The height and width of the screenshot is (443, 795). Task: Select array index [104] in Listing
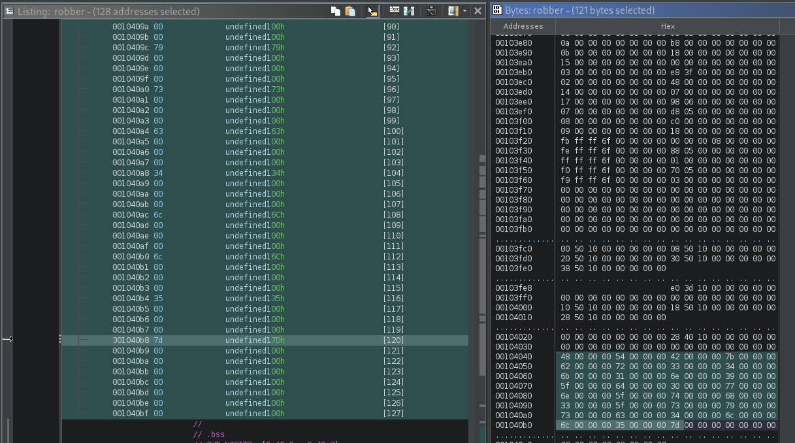pyautogui.click(x=393, y=173)
